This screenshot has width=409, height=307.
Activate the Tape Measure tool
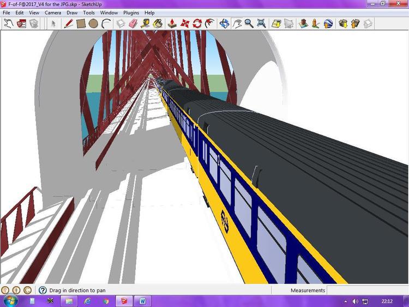[x=146, y=23]
